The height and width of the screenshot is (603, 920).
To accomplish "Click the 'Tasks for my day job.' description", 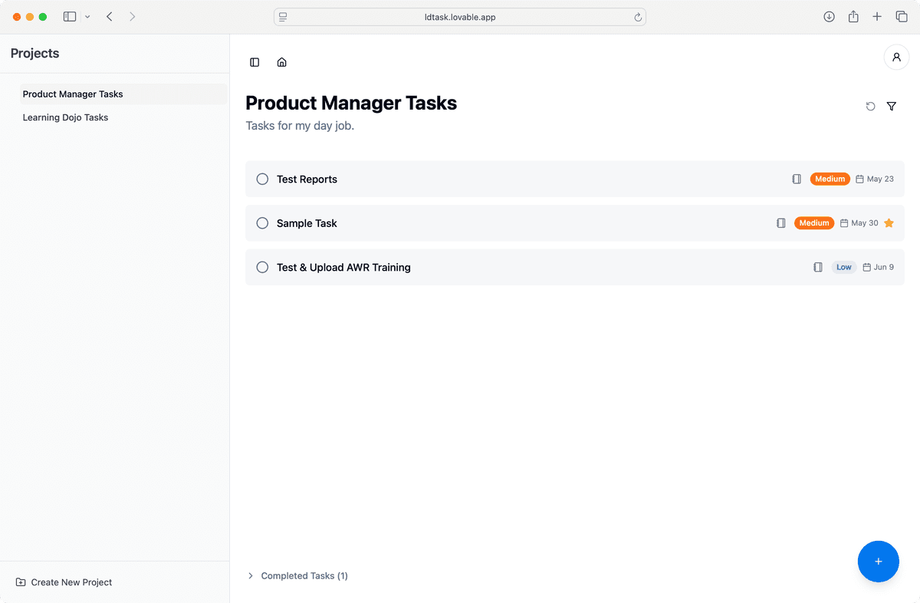I will tap(300, 126).
